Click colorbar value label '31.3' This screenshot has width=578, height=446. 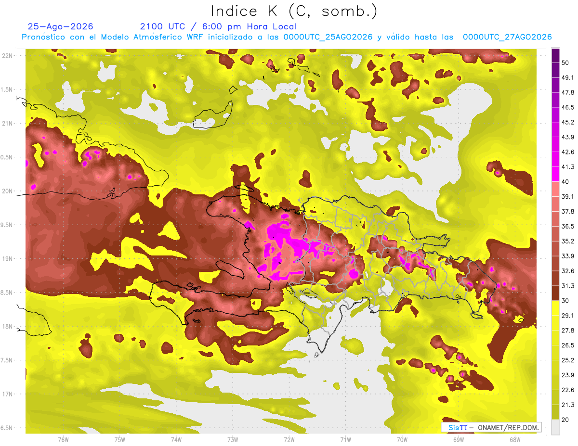567,286
